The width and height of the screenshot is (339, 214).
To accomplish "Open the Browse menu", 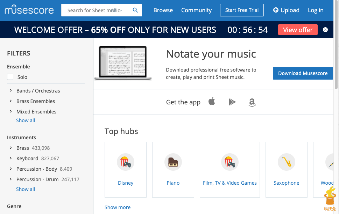I will pos(163,10).
